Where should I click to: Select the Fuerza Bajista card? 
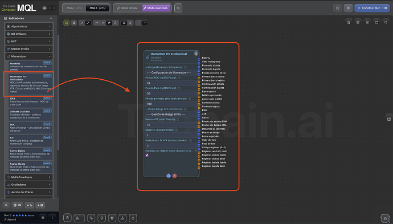click(30, 154)
